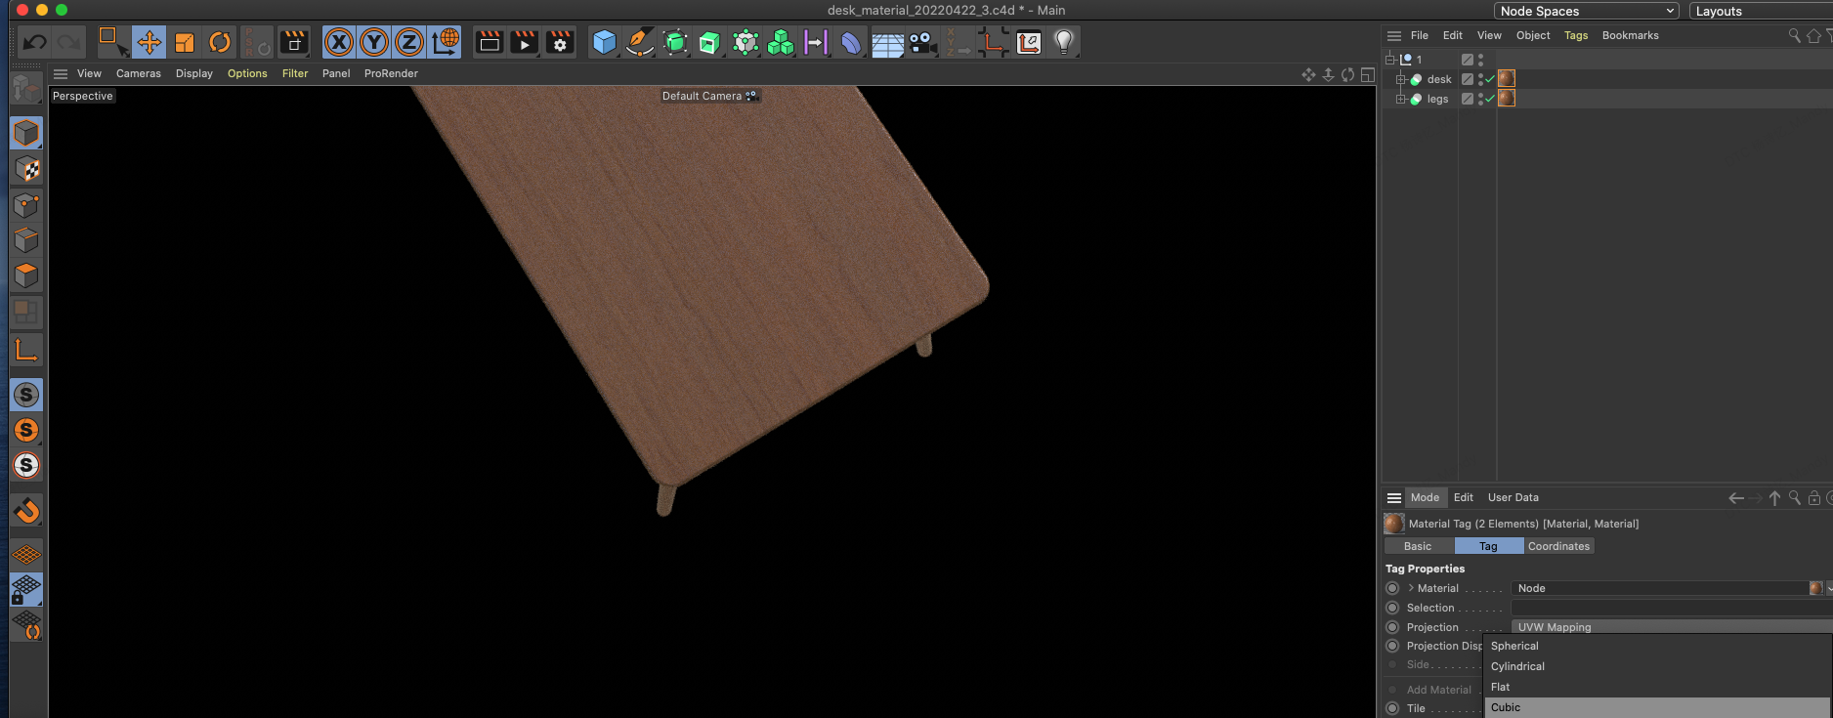Click the Undo arrow icon

coord(35,42)
